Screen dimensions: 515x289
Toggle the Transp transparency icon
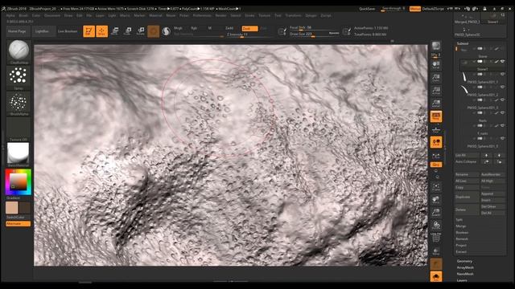436,251
